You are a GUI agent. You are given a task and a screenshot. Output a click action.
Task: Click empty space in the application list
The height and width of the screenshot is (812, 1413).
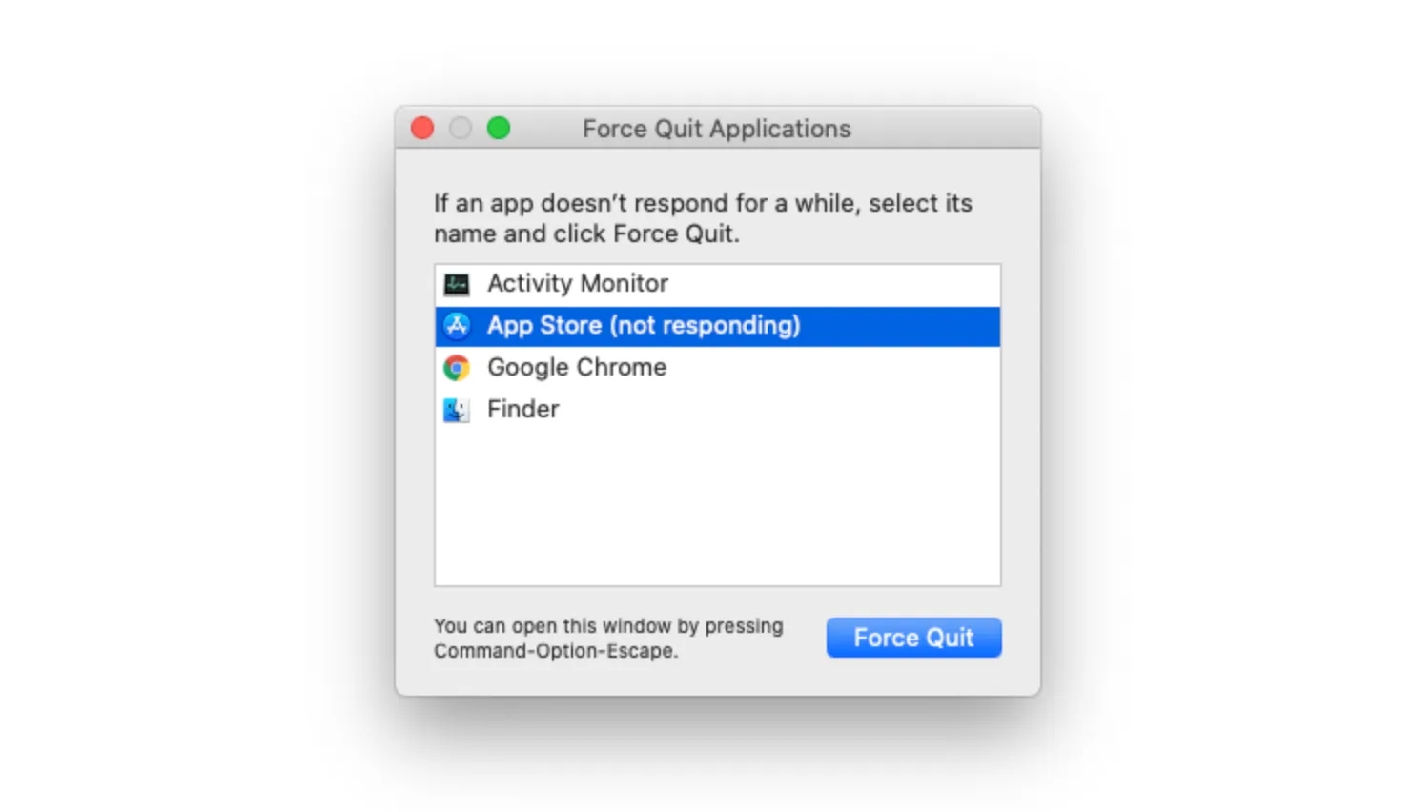[717, 505]
